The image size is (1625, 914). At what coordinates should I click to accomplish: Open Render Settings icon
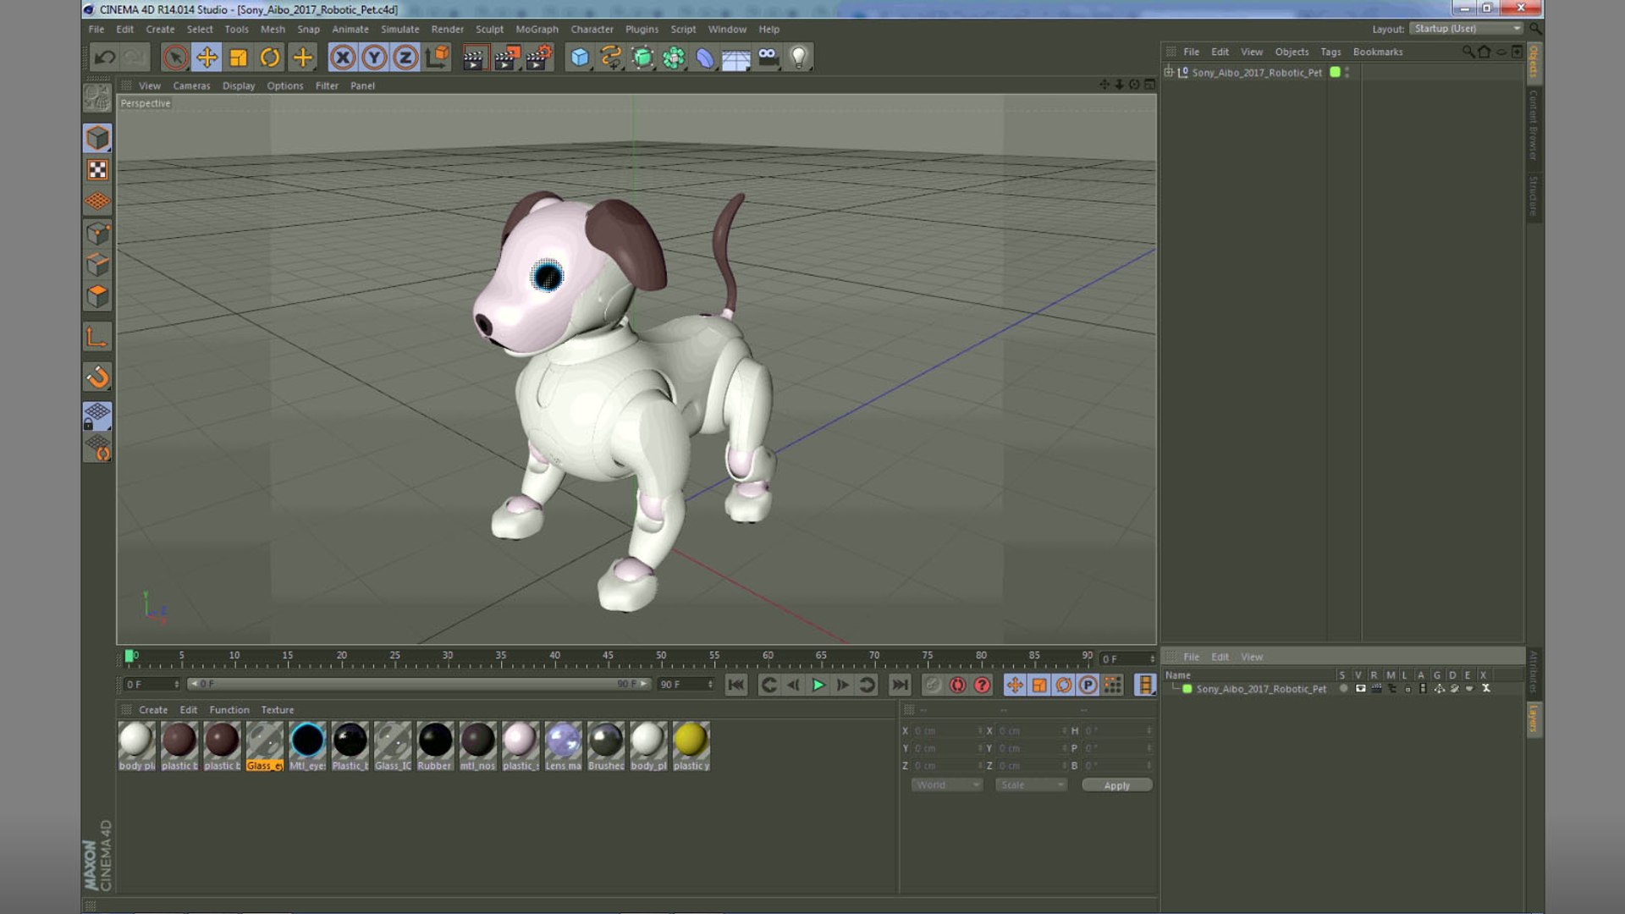tap(539, 58)
